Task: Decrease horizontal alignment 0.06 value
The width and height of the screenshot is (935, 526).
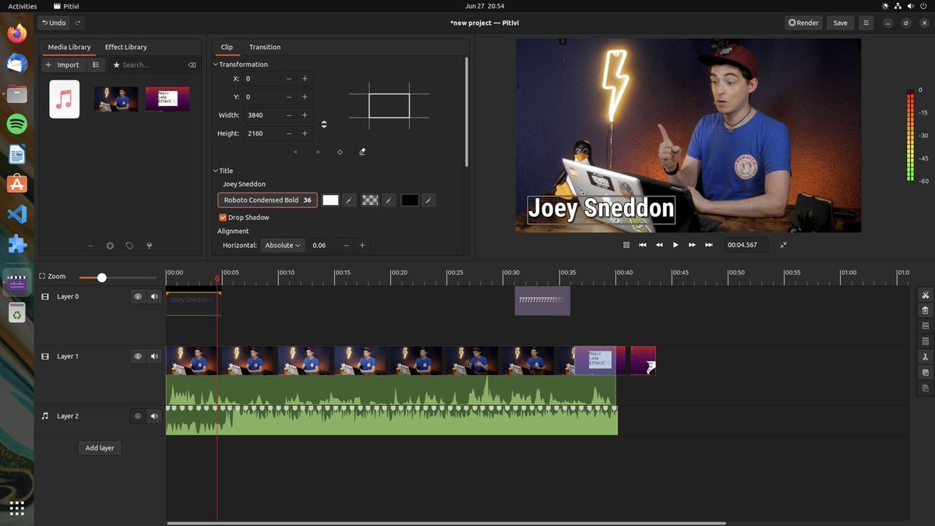Action: [x=347, y=245]
